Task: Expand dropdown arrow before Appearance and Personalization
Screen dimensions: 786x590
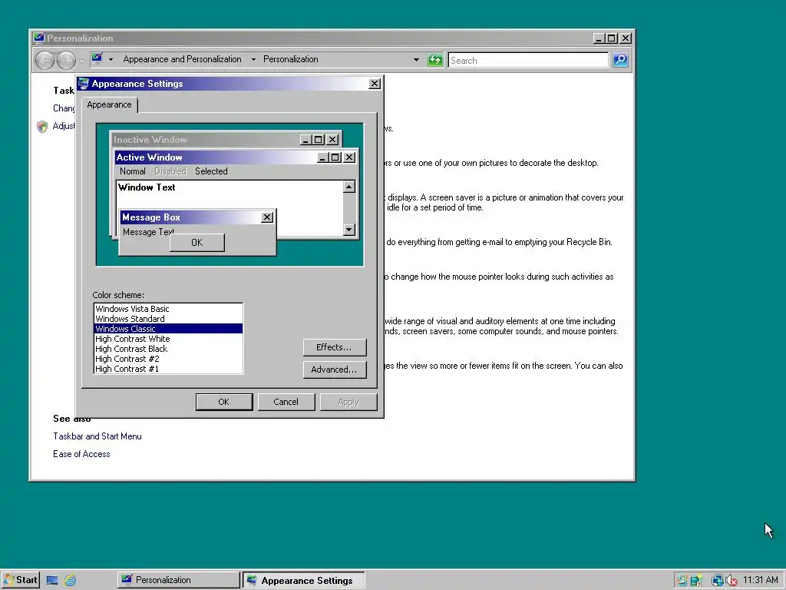Action: [x=111, y=59]
